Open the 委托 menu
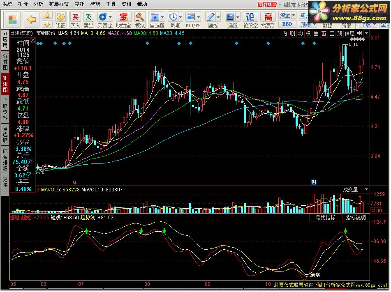Screen dimensions: 391x292 (x=79, y=4)
